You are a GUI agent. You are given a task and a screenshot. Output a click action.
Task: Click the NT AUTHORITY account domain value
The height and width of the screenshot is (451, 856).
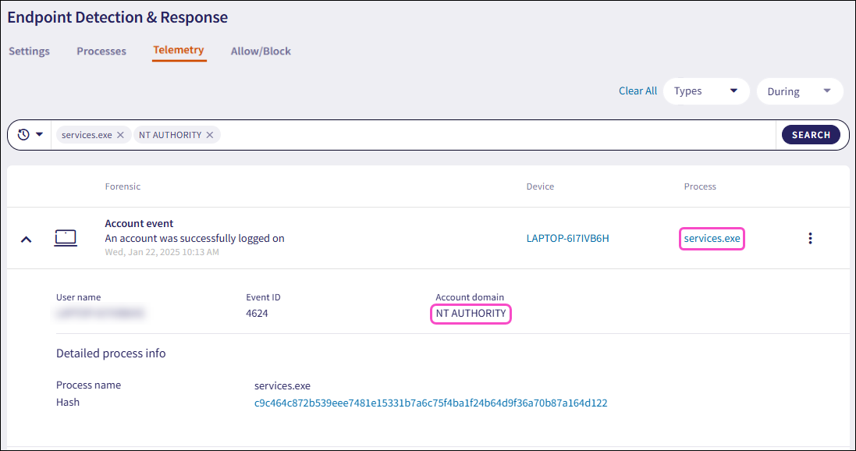[471, 314]
